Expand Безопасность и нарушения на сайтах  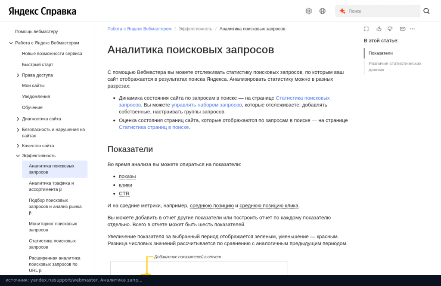(x=18, y=130)
